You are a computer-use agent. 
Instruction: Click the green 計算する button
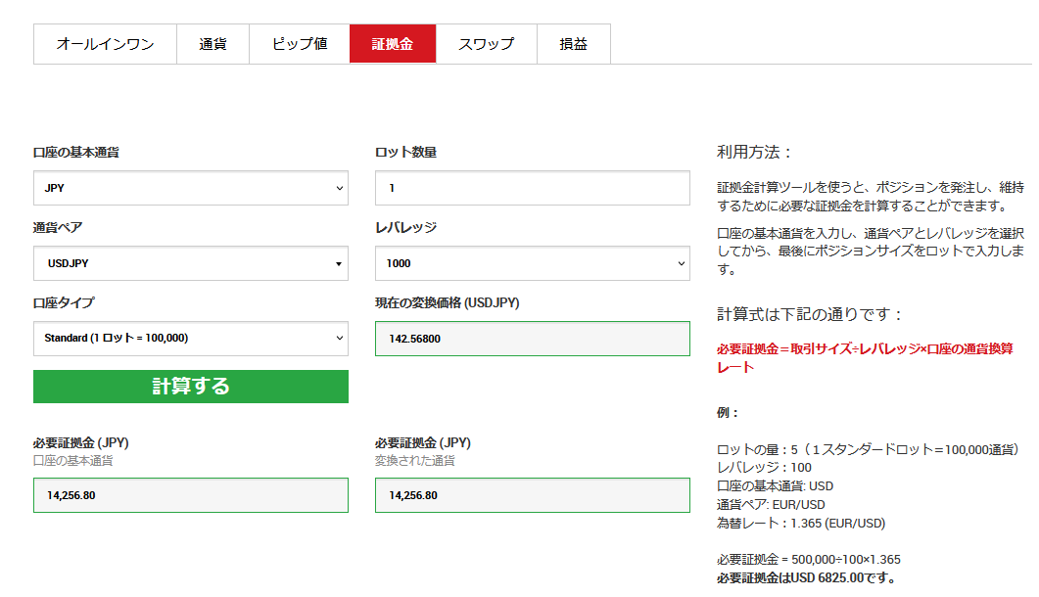tap(191, 387)
